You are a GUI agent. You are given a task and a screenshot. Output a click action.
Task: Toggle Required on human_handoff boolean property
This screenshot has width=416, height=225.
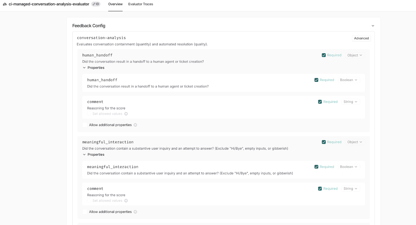(316, 80)
